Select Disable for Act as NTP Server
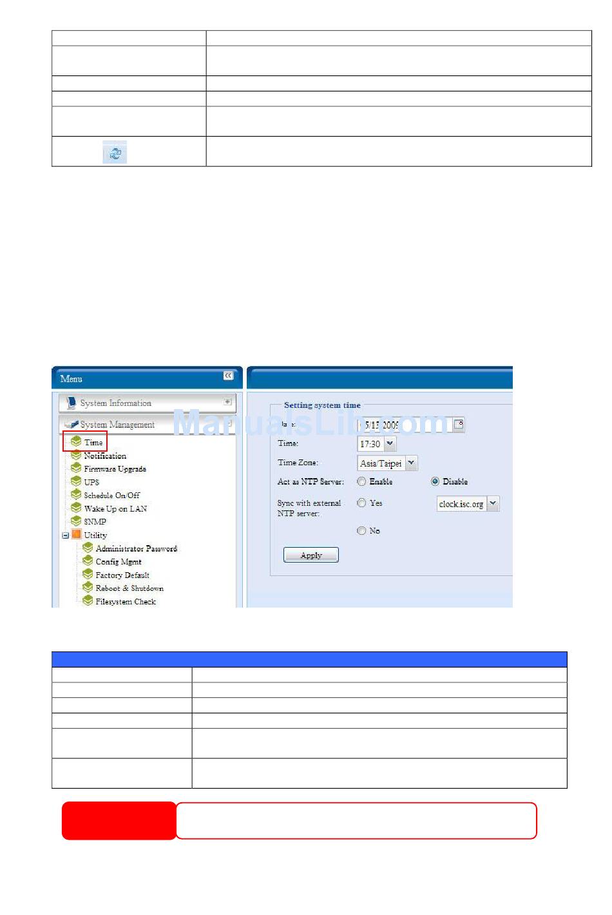 coord(435,481)
